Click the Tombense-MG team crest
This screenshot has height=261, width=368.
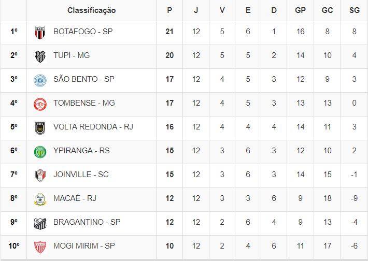pos(40,104)
